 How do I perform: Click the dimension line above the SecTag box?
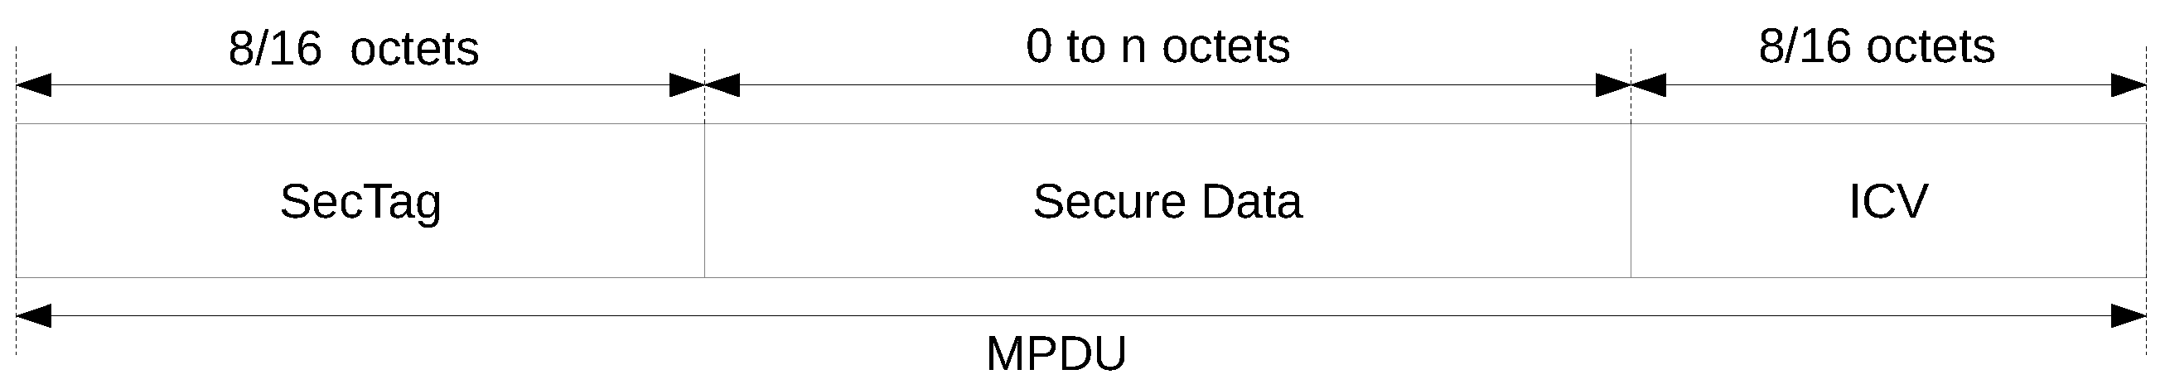[360, 85]
